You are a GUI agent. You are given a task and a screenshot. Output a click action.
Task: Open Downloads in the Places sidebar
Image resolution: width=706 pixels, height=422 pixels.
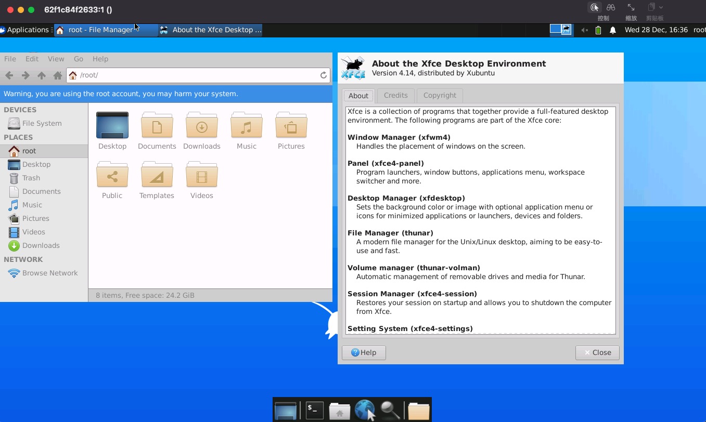tap(44, 245)
